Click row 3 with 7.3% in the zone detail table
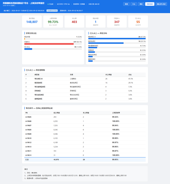This screenshot has width=170, height=184. pyautogui.click(x=85, y=87)
